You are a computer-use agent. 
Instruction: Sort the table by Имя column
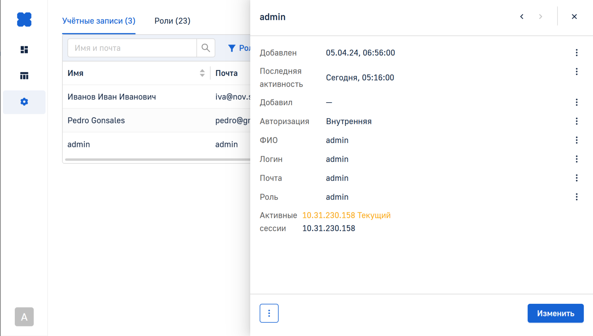point(202,73)
